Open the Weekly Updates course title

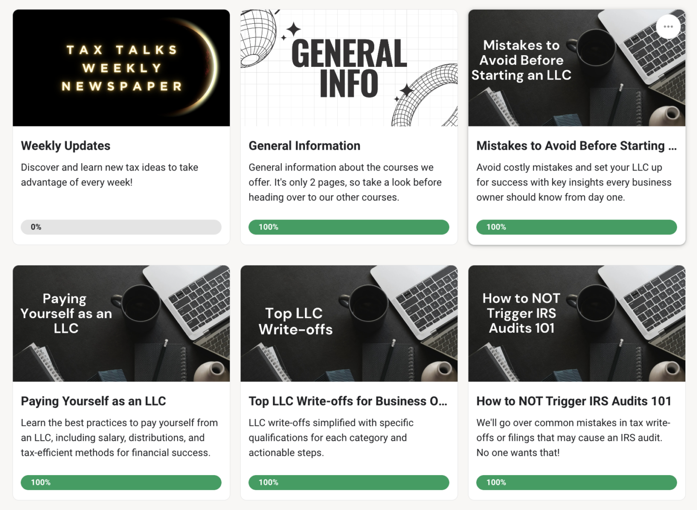(x=66, y=146)
